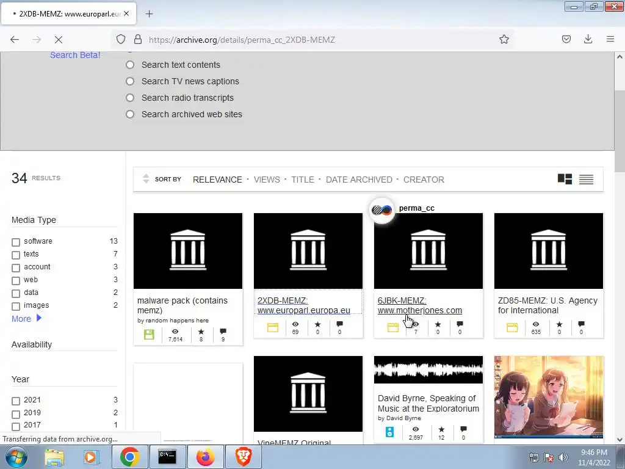Screen dimensions: 625x469
Task: Click reviews bubble on malware pack card
Action: 223,332
